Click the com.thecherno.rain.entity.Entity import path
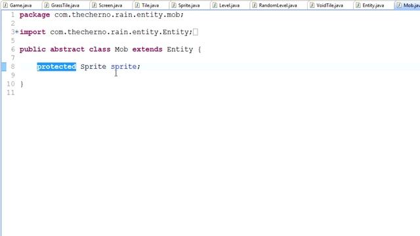 [x=119, y=32]
